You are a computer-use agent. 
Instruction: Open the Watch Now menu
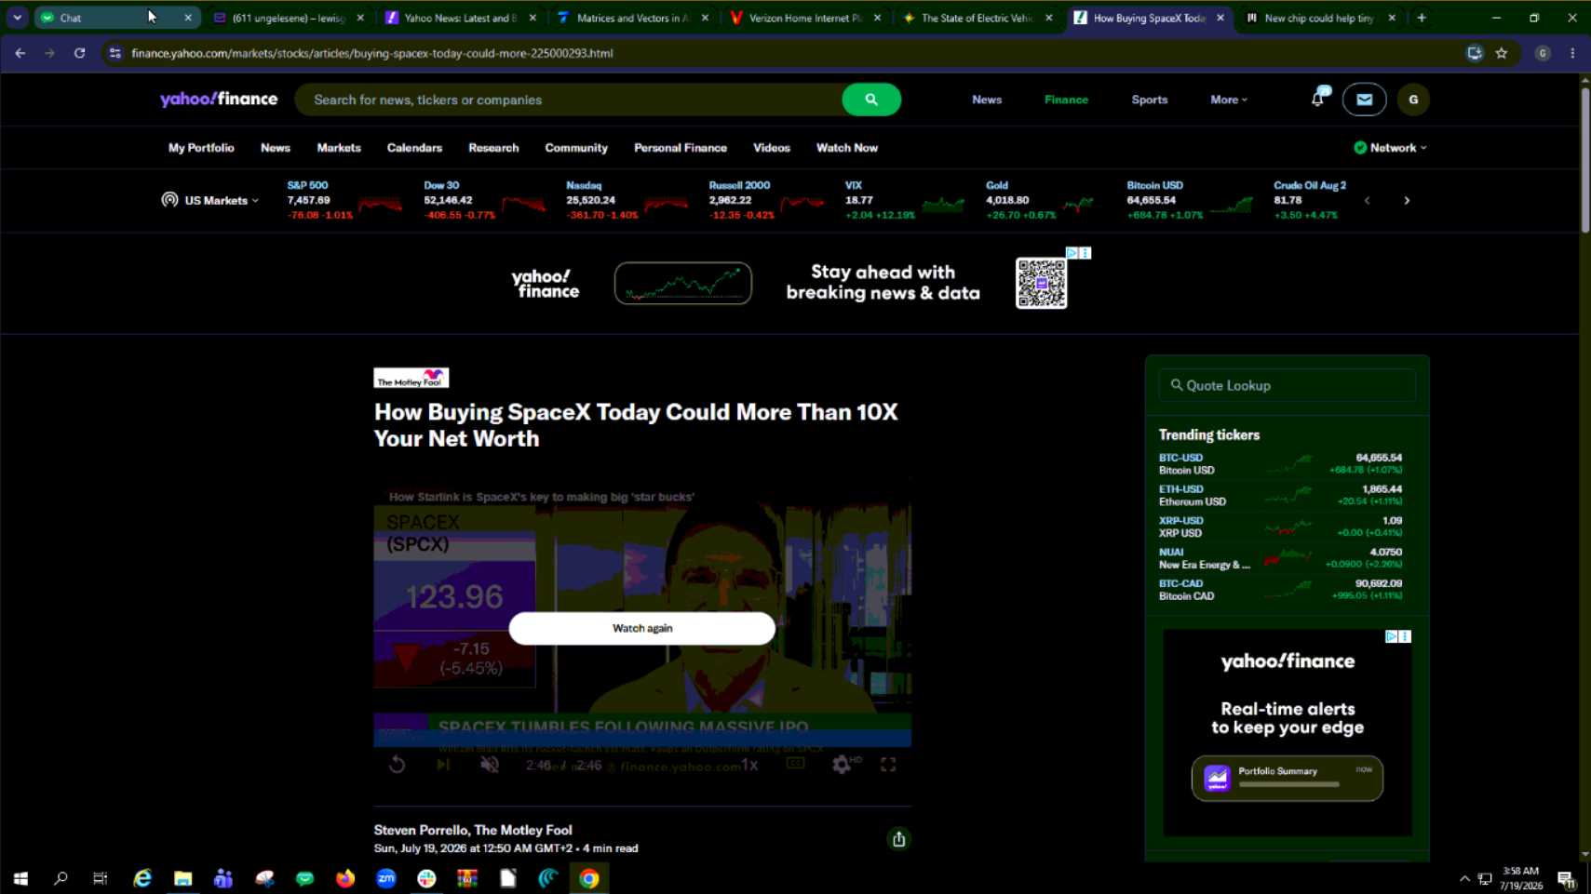[x=847, y=148]
